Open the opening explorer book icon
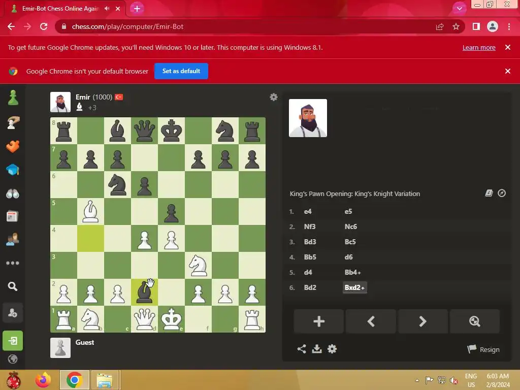 pos(489,193)
